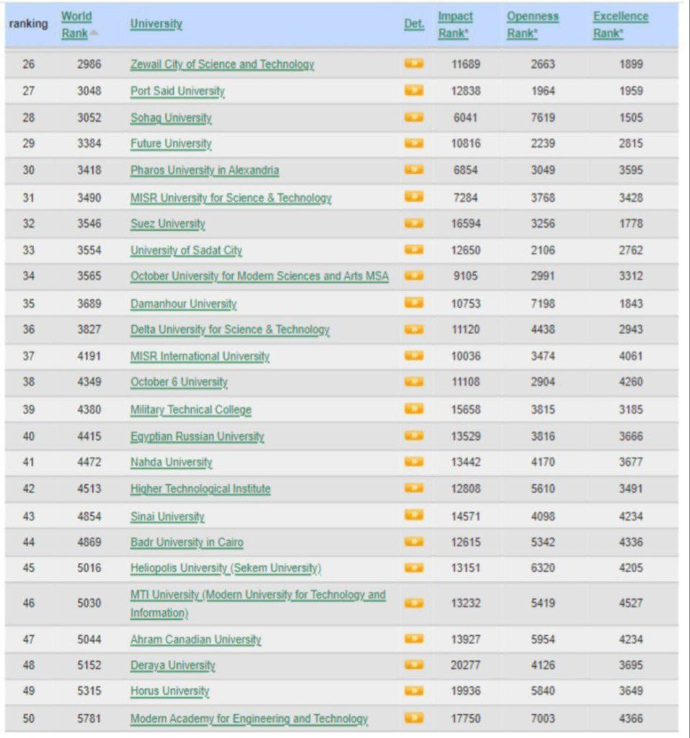The image size is (690, 738).
Task: Click details icon for MTI University
Action: coord(414,603)
